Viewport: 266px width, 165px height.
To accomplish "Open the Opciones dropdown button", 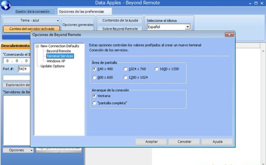I will tap(18, 150).
